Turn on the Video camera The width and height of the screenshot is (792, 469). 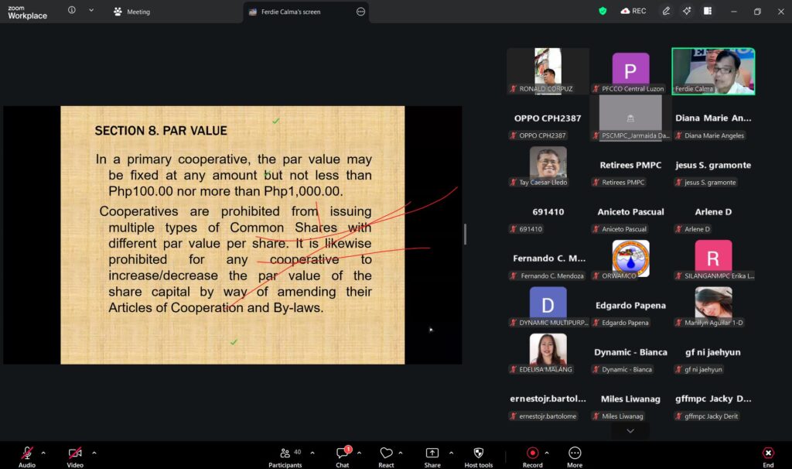(75, 454)
